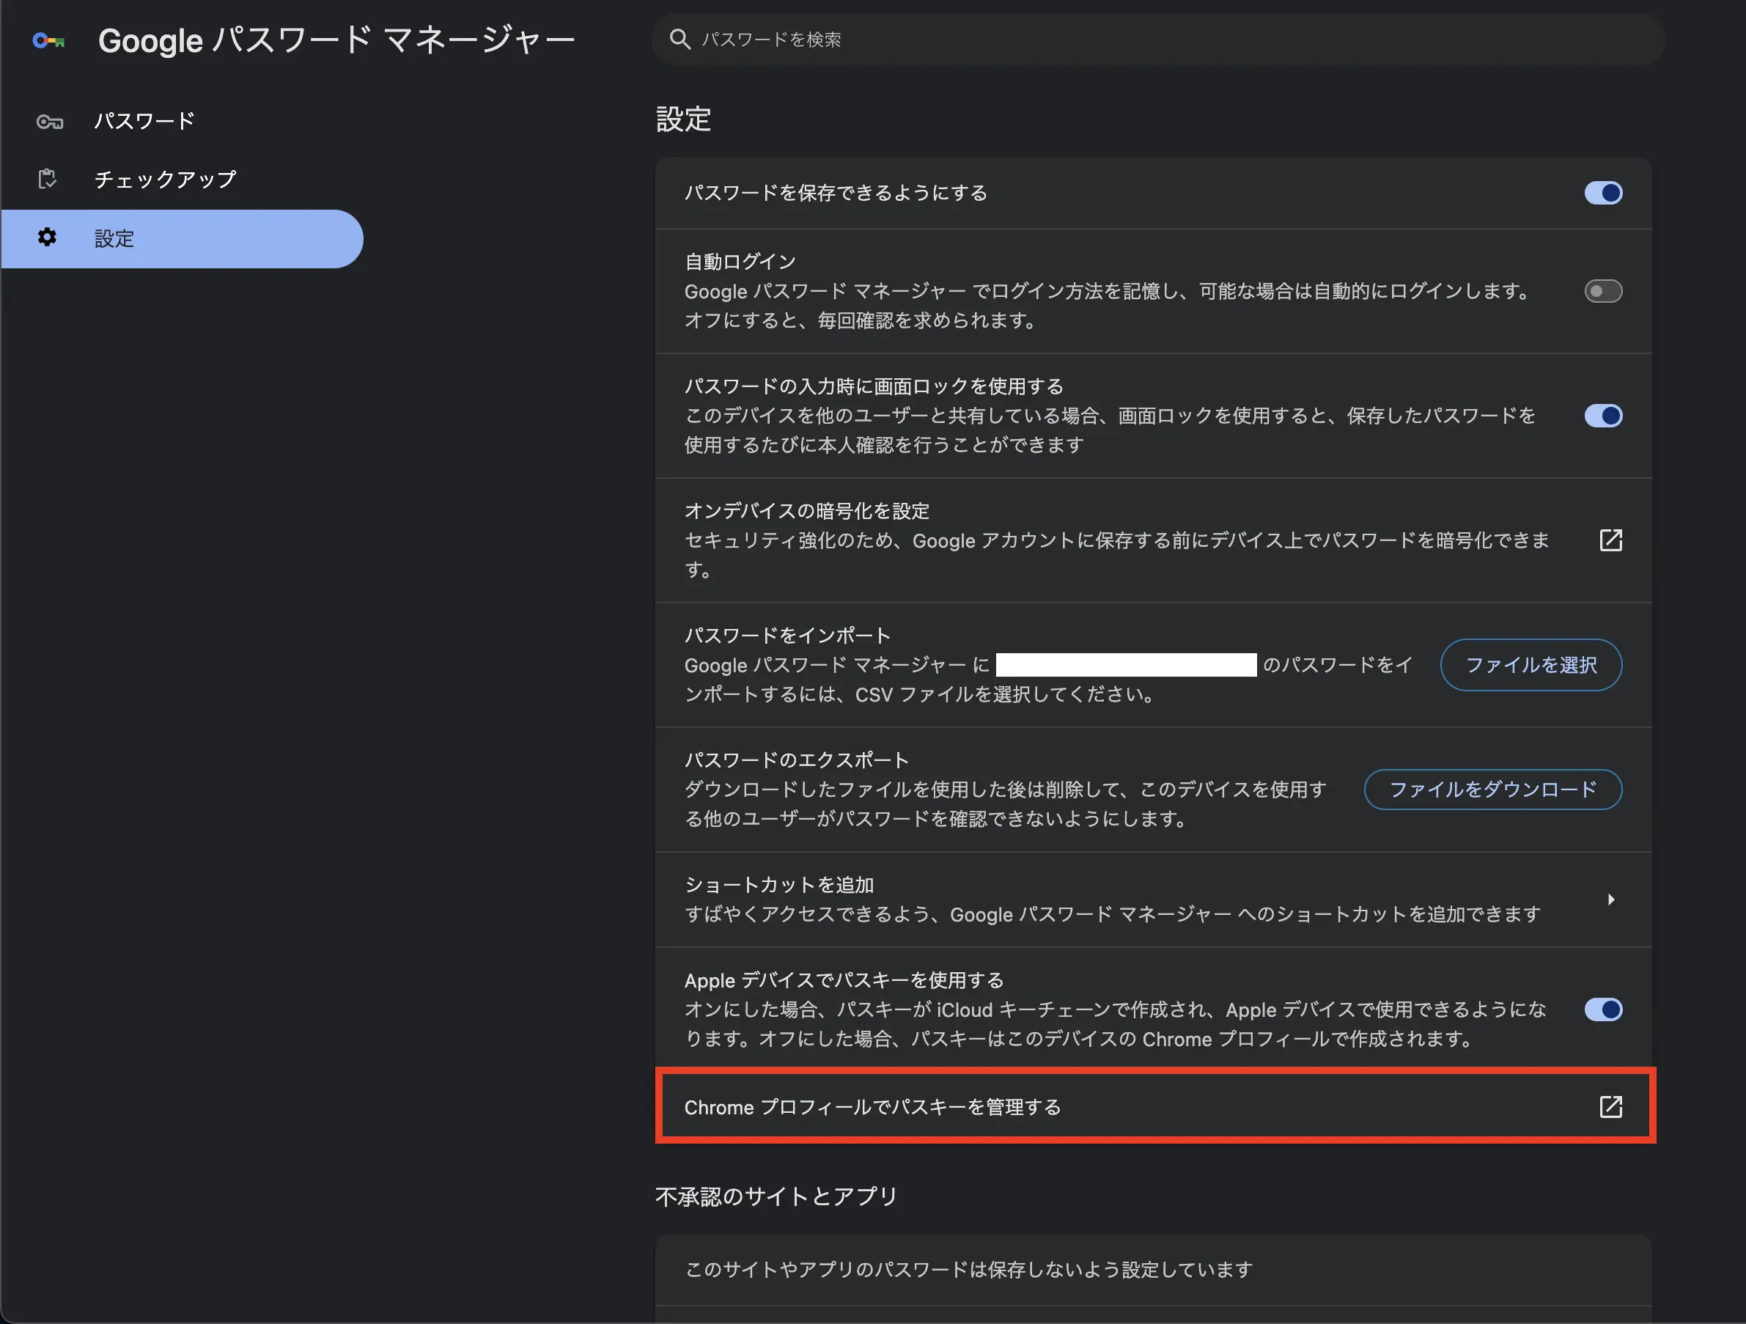Click the redacted white box in the import text
Viewport: 1746px width, 1324px height.
click(x=1125, y=664)
